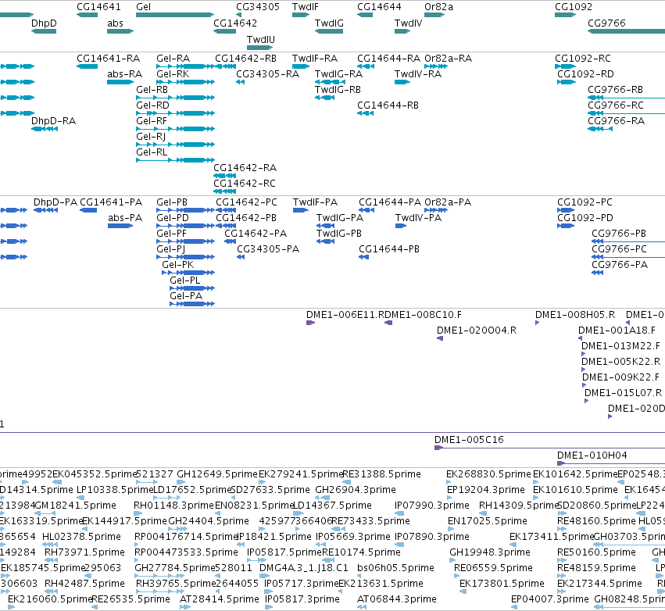Open protein CG14644-PA
Image resolution: width=665 pixels, height=611 pixels.
(390, 202)
